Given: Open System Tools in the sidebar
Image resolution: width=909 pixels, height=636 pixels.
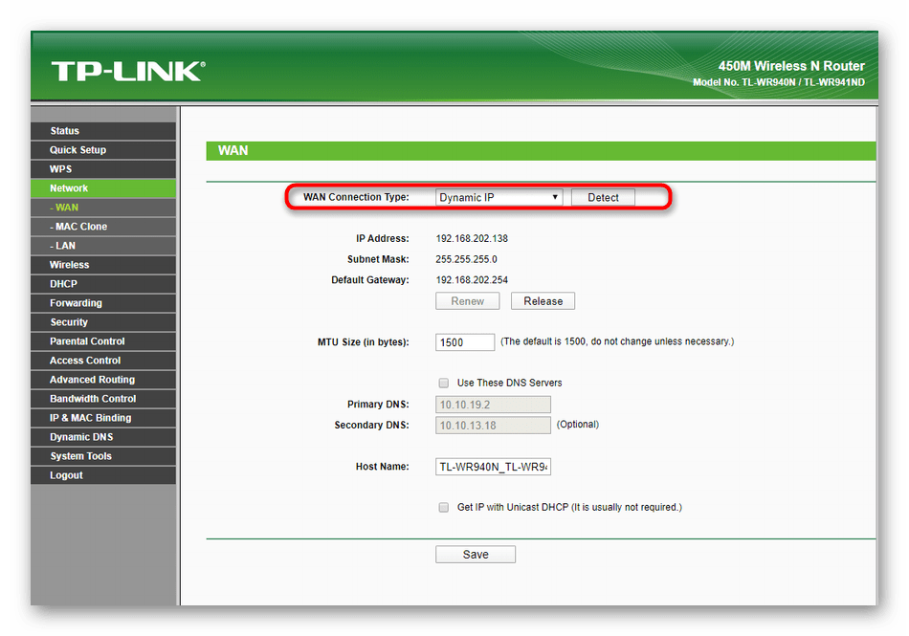Looking at the screenshot, I should [103, 456].
